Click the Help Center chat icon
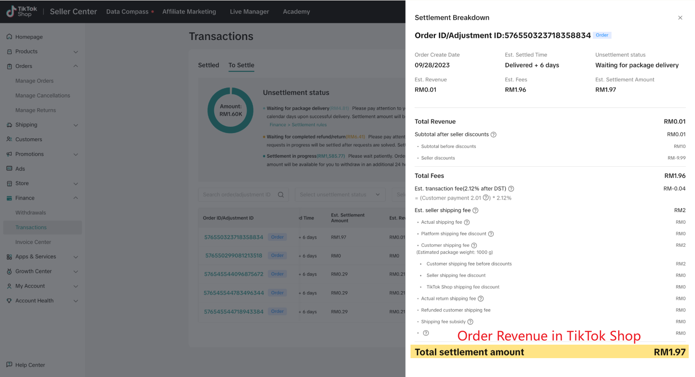Screen dimensions: 695x377 pos(9,365)
